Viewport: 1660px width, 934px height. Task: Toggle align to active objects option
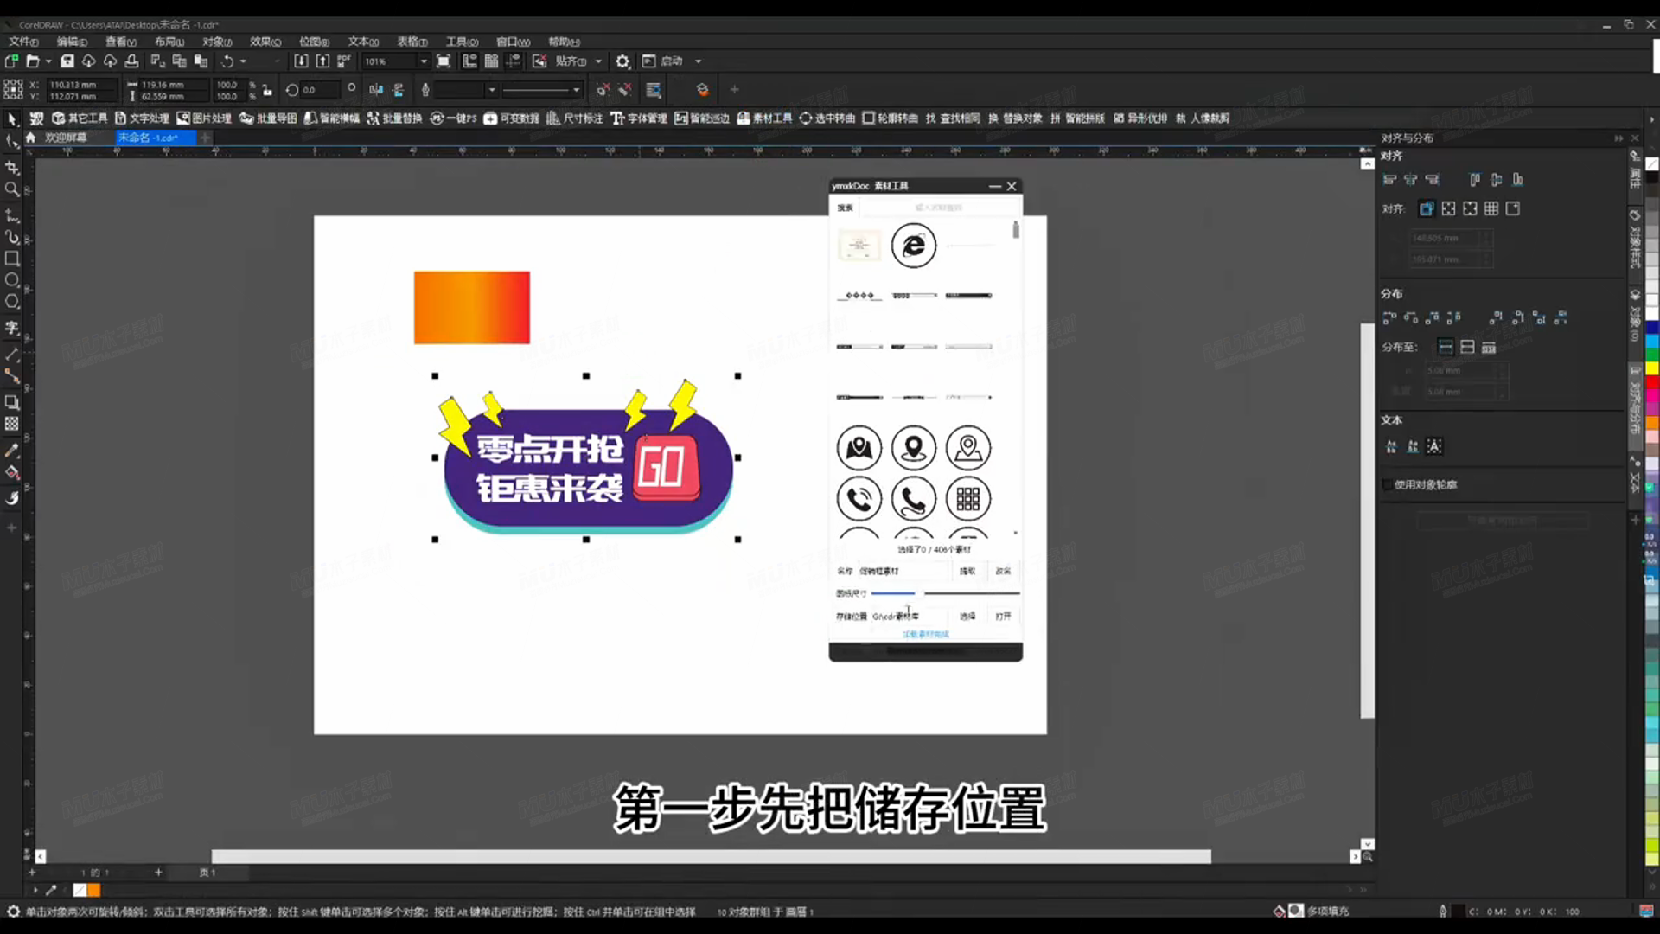point(1427,209)
